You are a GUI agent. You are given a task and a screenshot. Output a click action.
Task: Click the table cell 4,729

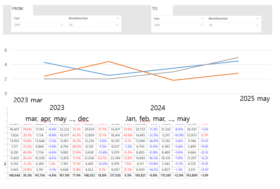click(x=192, y=164)
